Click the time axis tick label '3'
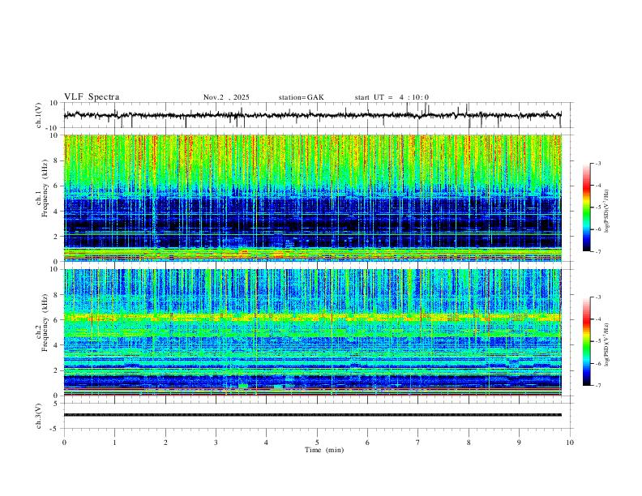This screenshot has height=496, width=642. (216, 443)
